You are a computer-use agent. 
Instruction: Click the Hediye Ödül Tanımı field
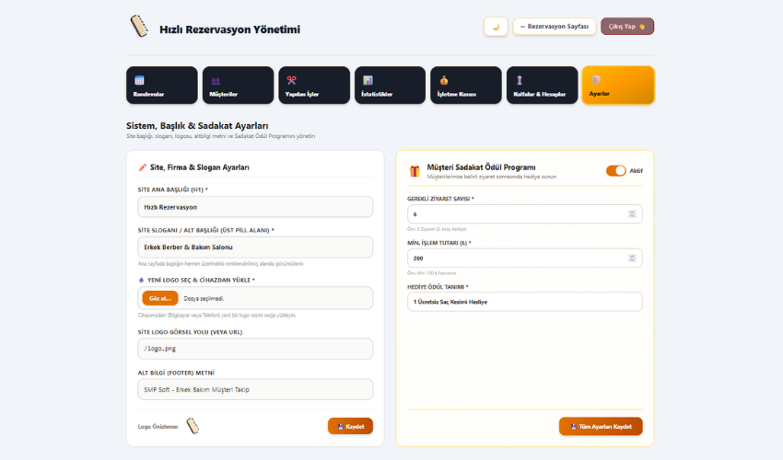pyautogui.click(x=525, y=302)
